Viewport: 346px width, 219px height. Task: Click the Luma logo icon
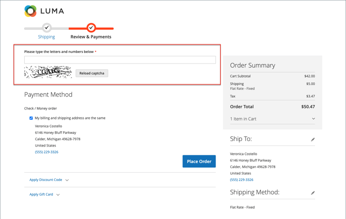pyautogui.click(x=31, y=11)
